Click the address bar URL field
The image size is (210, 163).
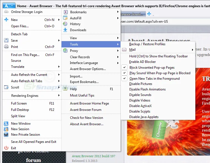165,22
